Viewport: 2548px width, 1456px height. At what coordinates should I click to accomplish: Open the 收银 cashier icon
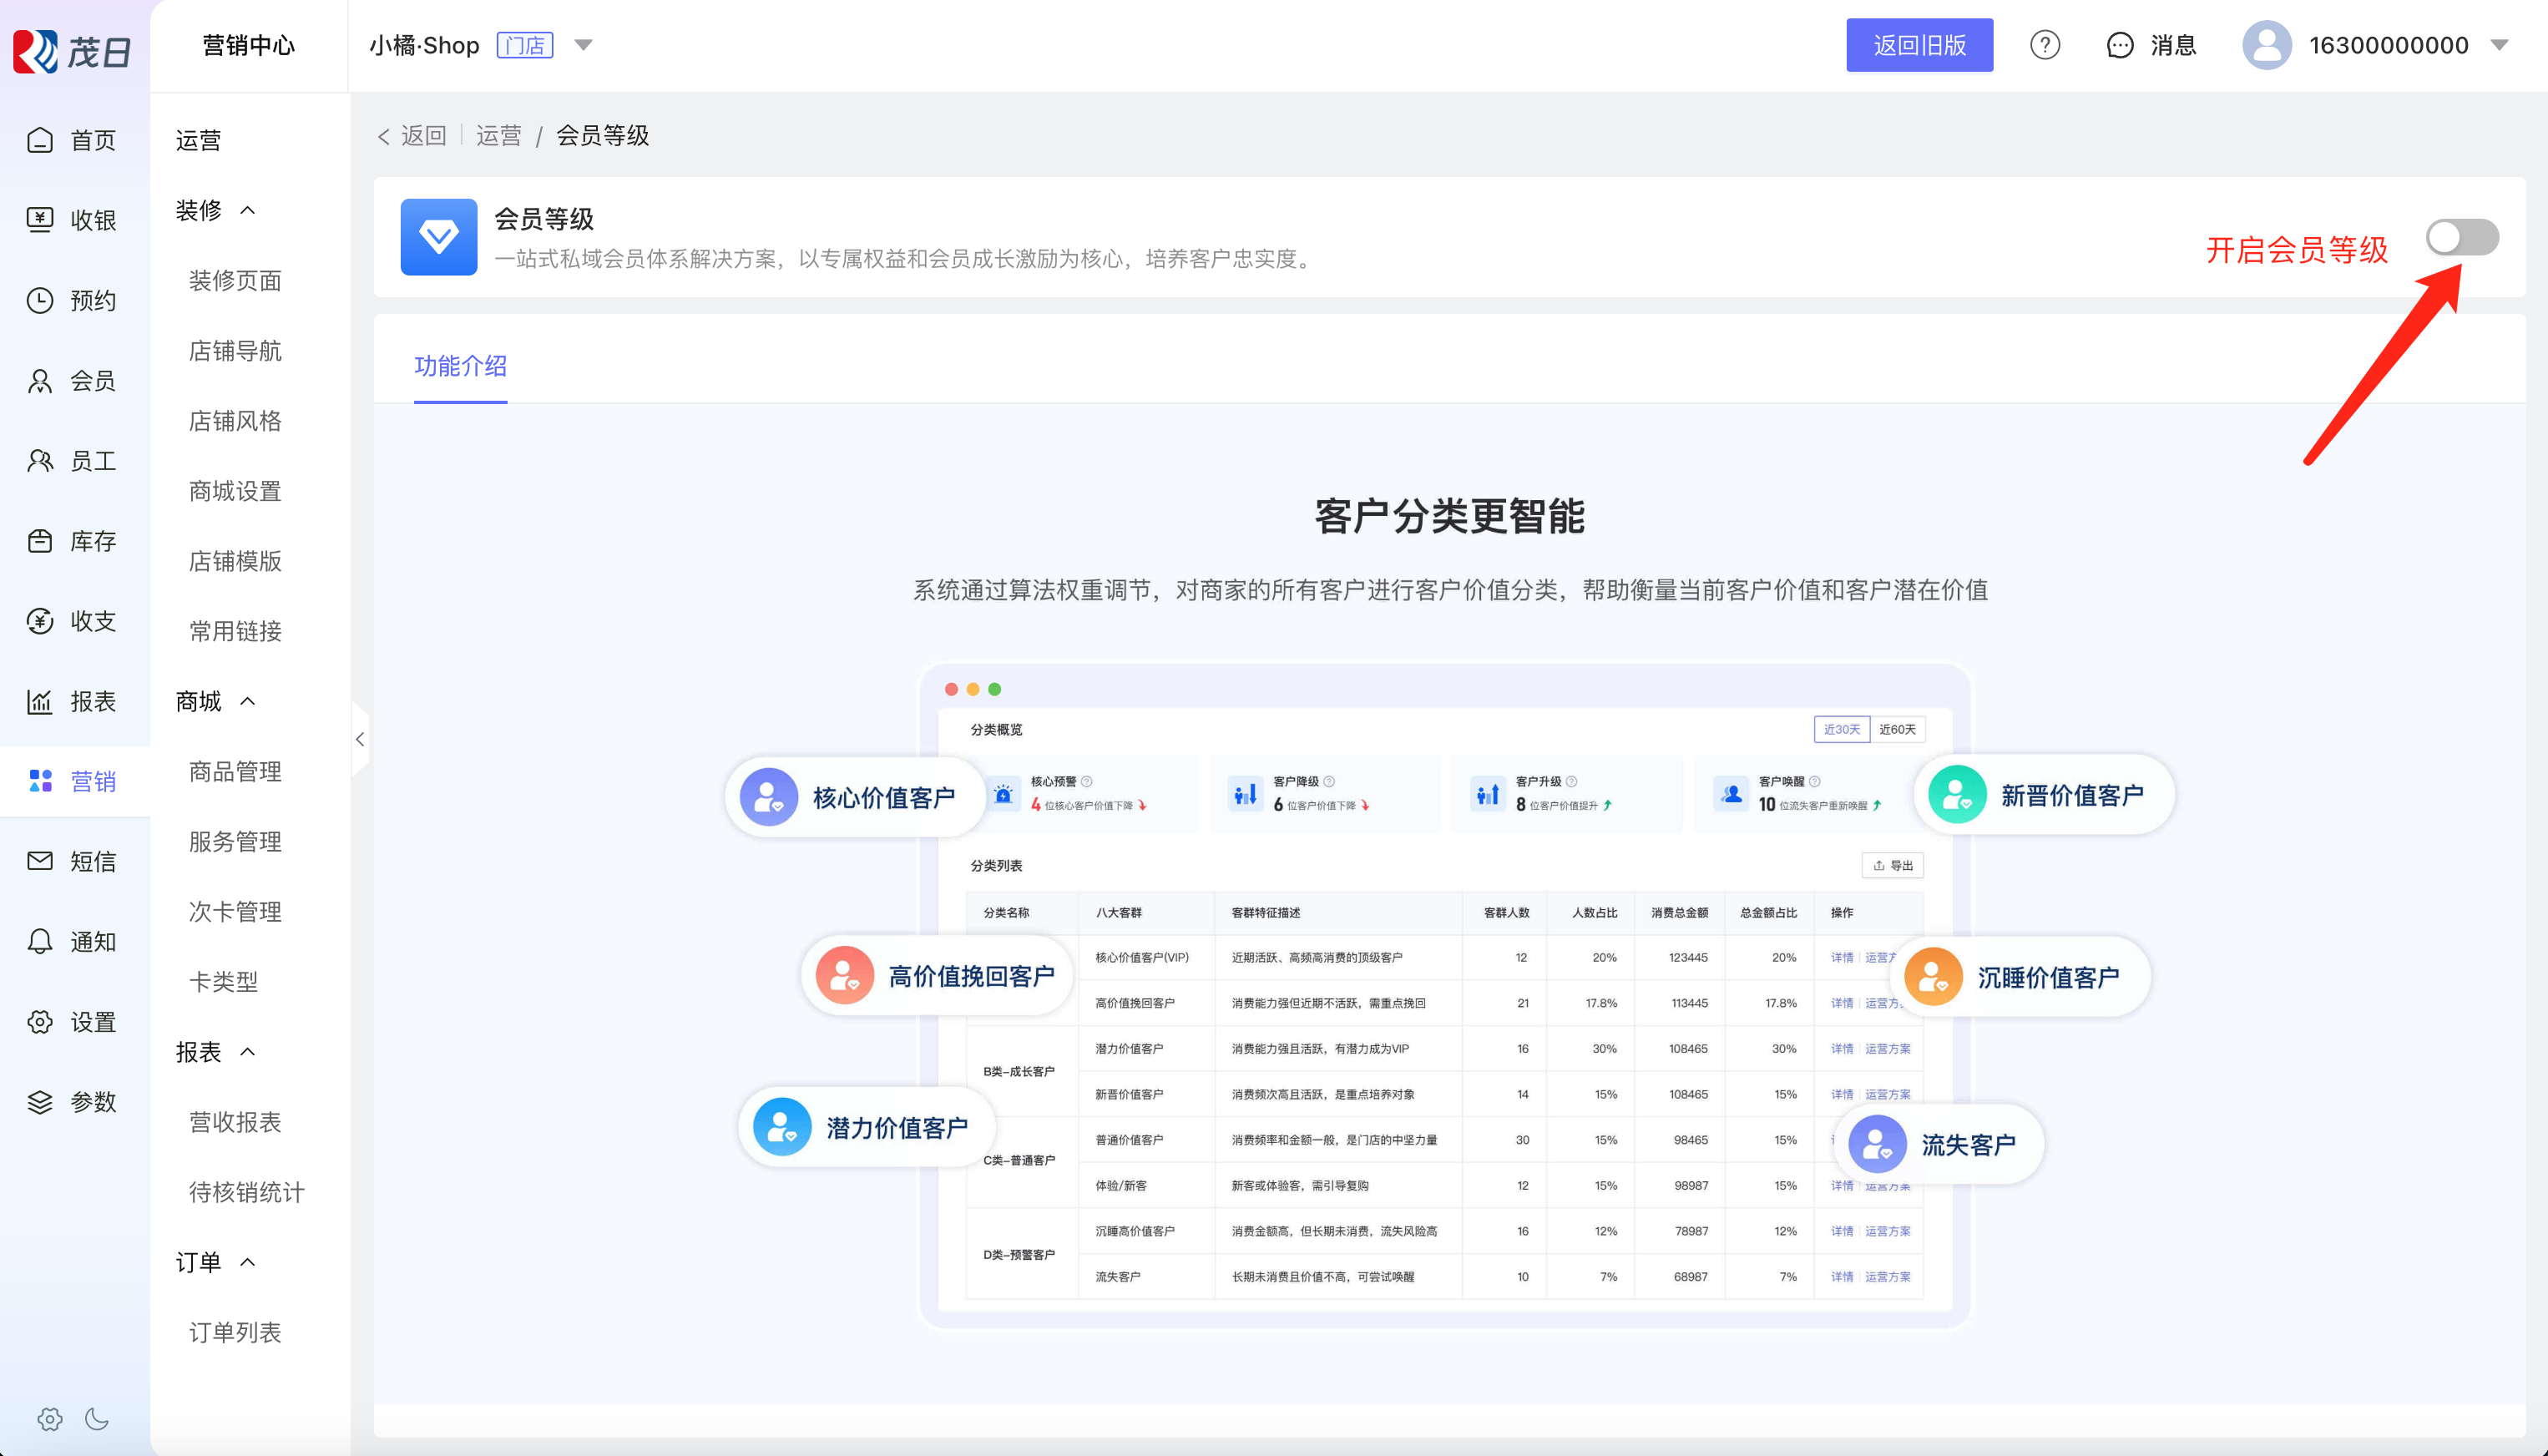click(x=40, y=220)
